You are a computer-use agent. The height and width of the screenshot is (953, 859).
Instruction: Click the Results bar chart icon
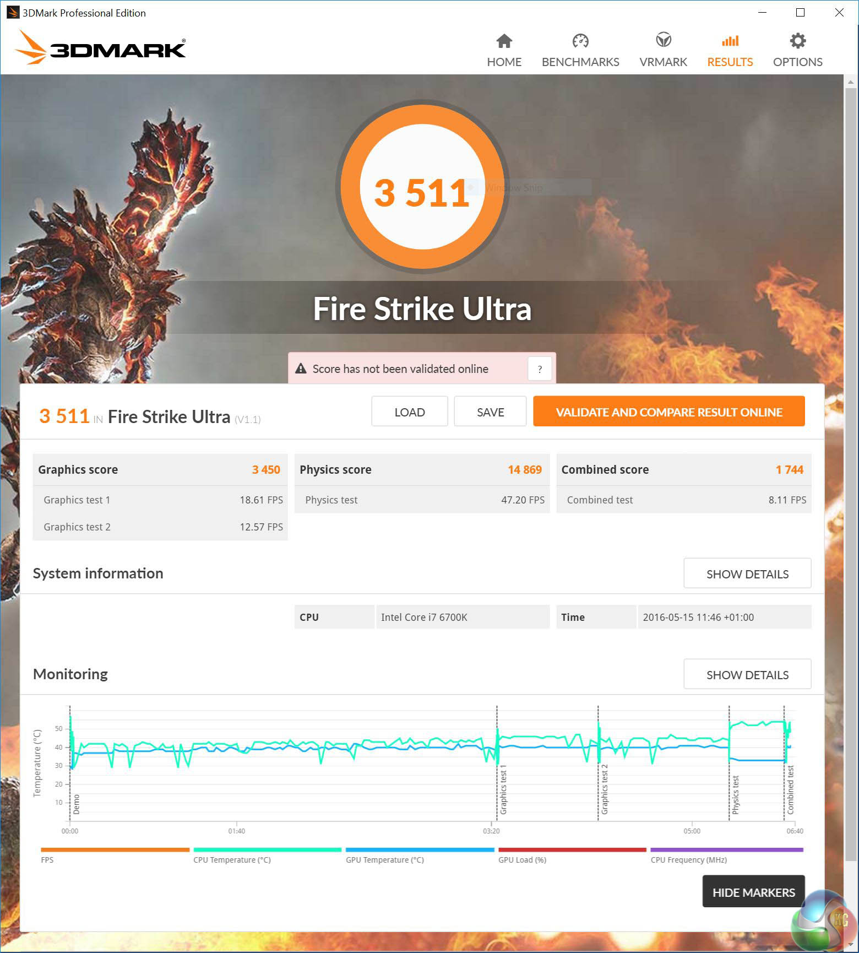tap(730, 41)
